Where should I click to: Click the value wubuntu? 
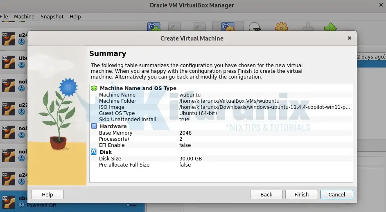(x=190, y=95)
